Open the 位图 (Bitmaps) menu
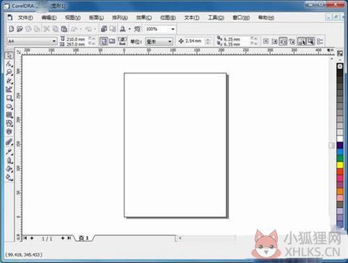The height and width of the screenshot is (263, 348). [168, 17]
